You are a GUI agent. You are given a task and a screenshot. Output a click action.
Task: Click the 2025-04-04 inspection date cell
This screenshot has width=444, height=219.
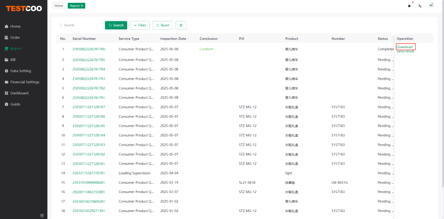tap(169, 173)
